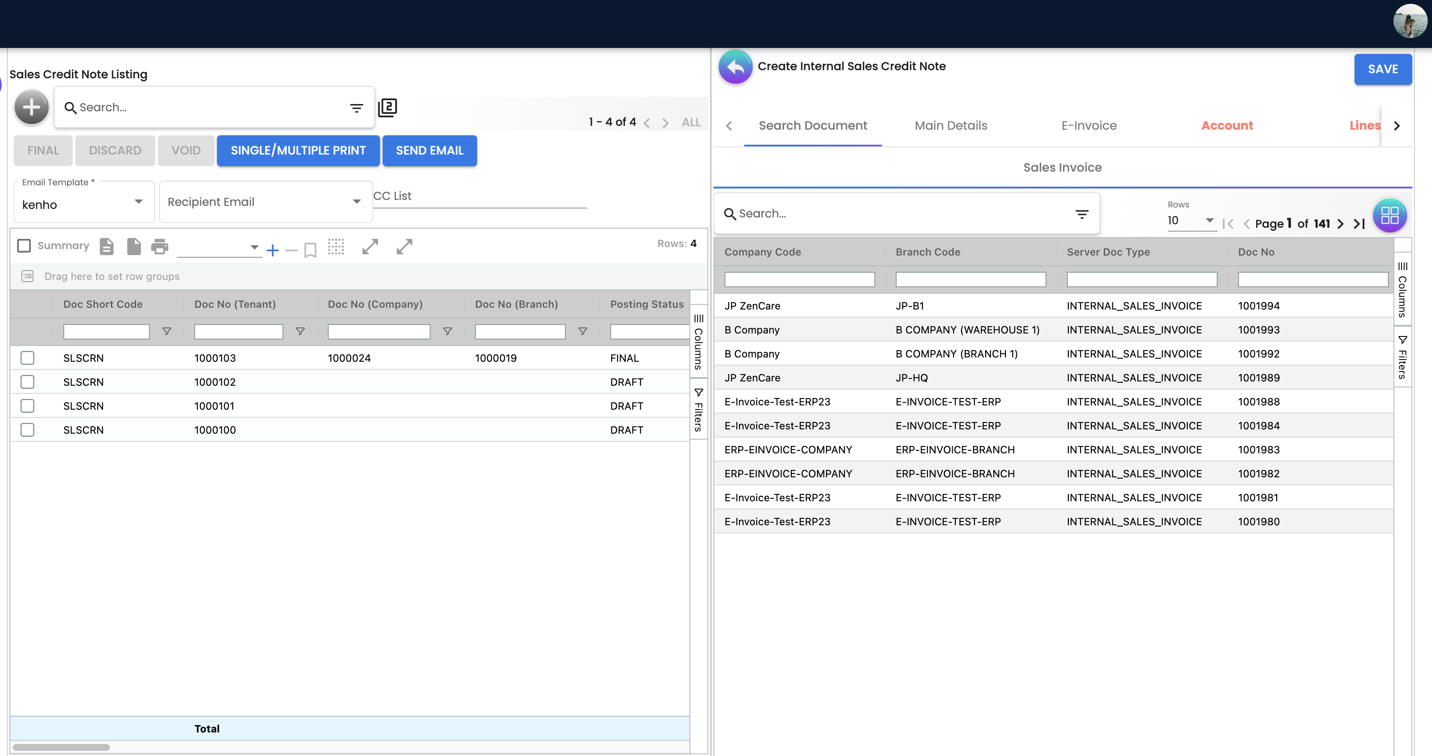Open the Recipient Email dropdown
Screen dimensions: 1432x756
[x=266, y=202]
